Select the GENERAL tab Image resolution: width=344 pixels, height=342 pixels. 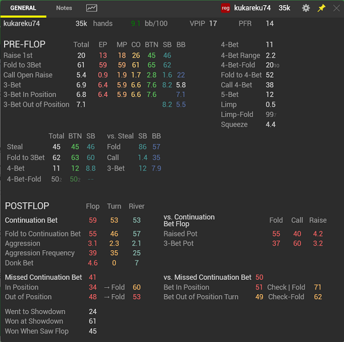[23, 8]
